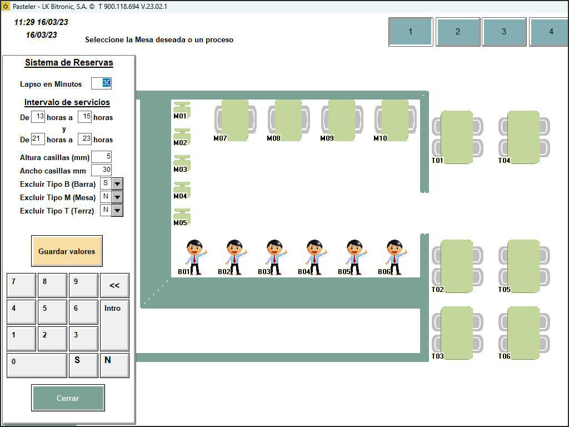The height and width of the screenshot is (427, 569).
Task: Select bar seat B01 waiter icon
Action: point(194,257)
